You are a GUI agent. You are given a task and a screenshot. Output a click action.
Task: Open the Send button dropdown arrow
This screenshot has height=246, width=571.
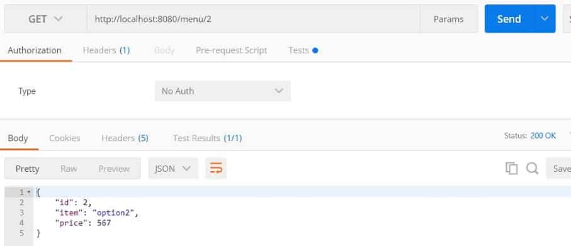(x=545, y=18)
